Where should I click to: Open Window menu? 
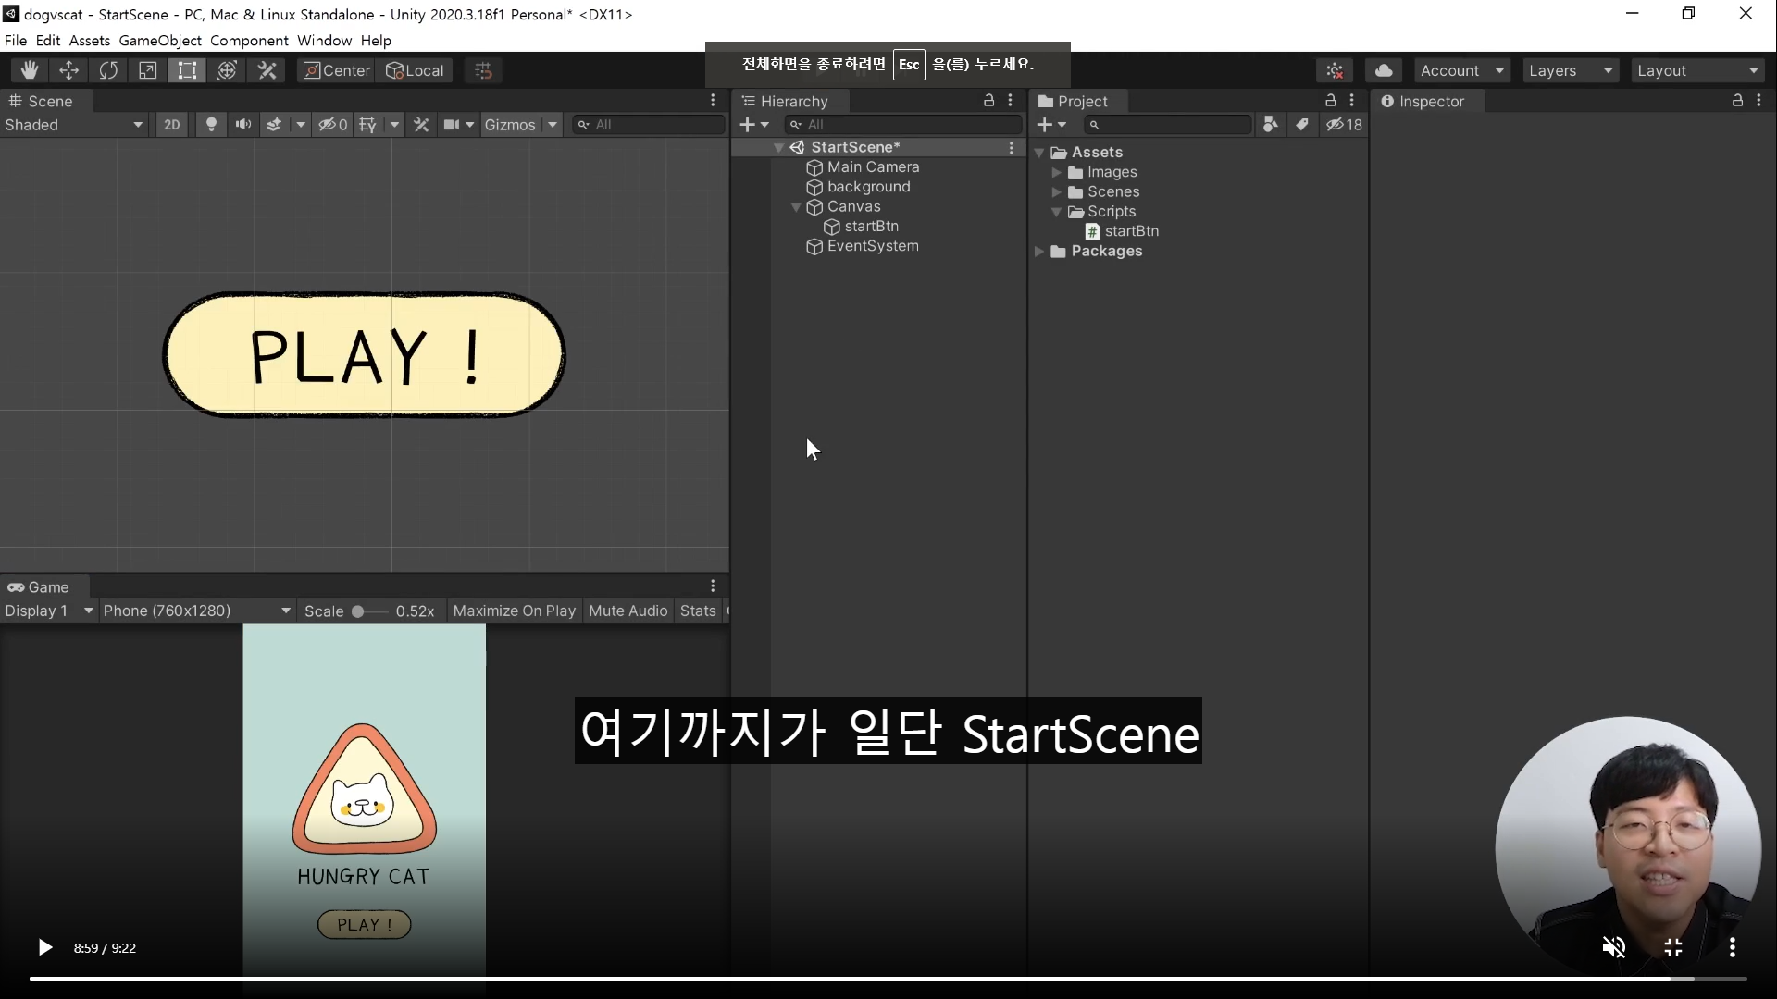(x=324, y=41)
